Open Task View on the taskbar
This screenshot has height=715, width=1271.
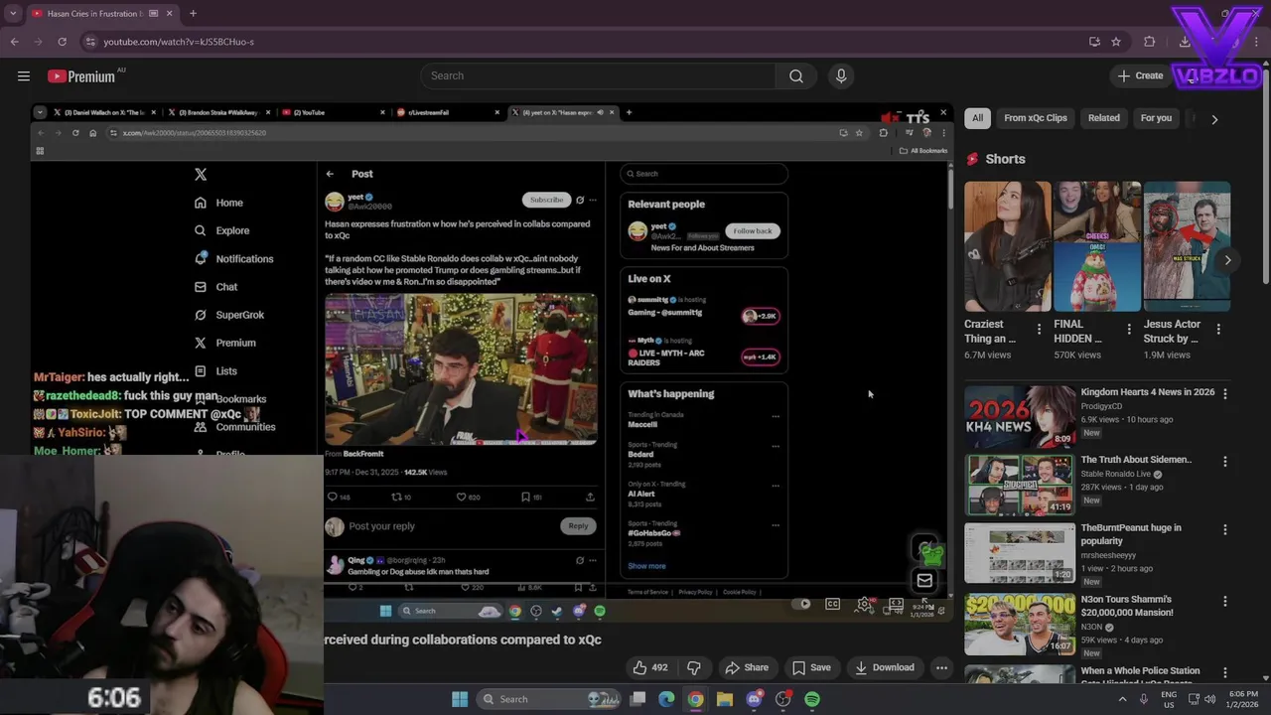pos(637,699)
